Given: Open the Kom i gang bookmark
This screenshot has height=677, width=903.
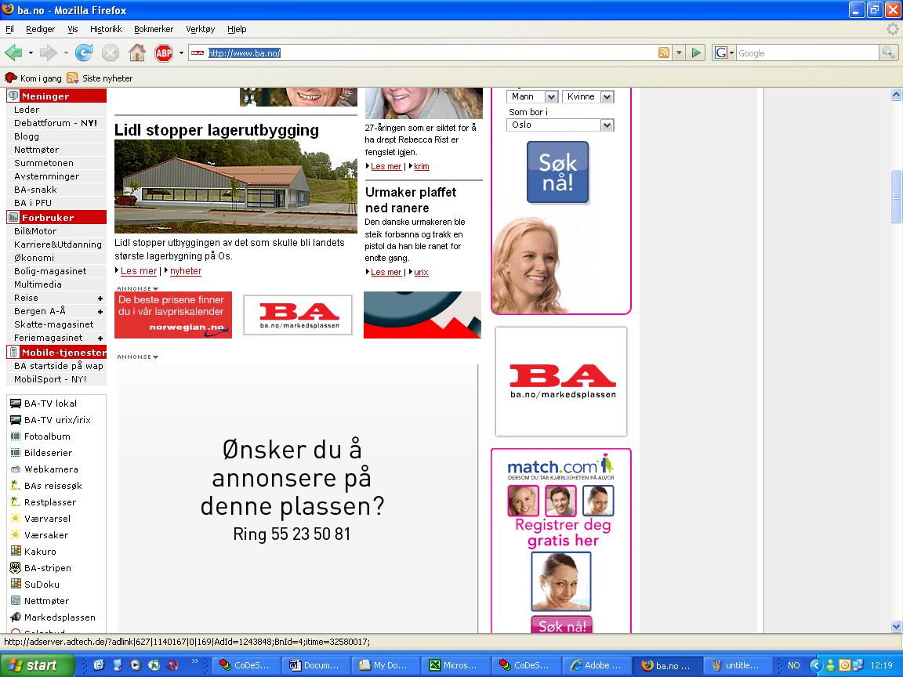Looking at the screenshot, I should pyautogui.click(x=34, y=78).
